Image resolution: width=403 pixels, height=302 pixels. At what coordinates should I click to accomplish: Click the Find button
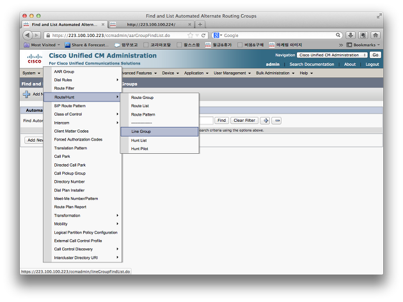pos(221,120)
